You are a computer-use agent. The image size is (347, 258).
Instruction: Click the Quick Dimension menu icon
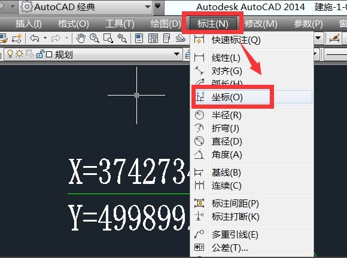tap(199, 40)
